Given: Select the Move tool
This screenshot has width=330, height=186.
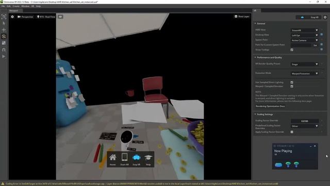Looking at the screenshot, I should 4,30.
